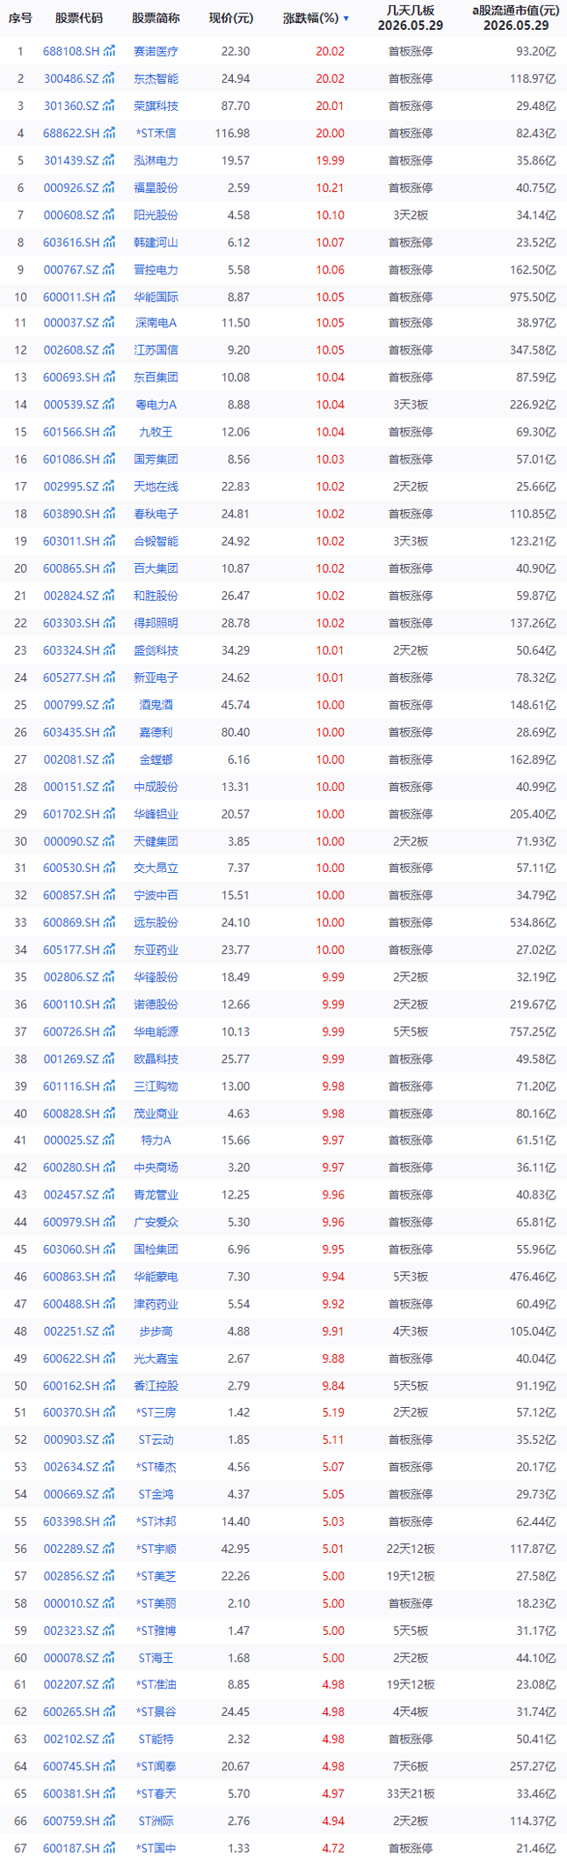Click chart icon beside 600187.SH
This screenshot has height=1861, width=567.
(109, 1848)
